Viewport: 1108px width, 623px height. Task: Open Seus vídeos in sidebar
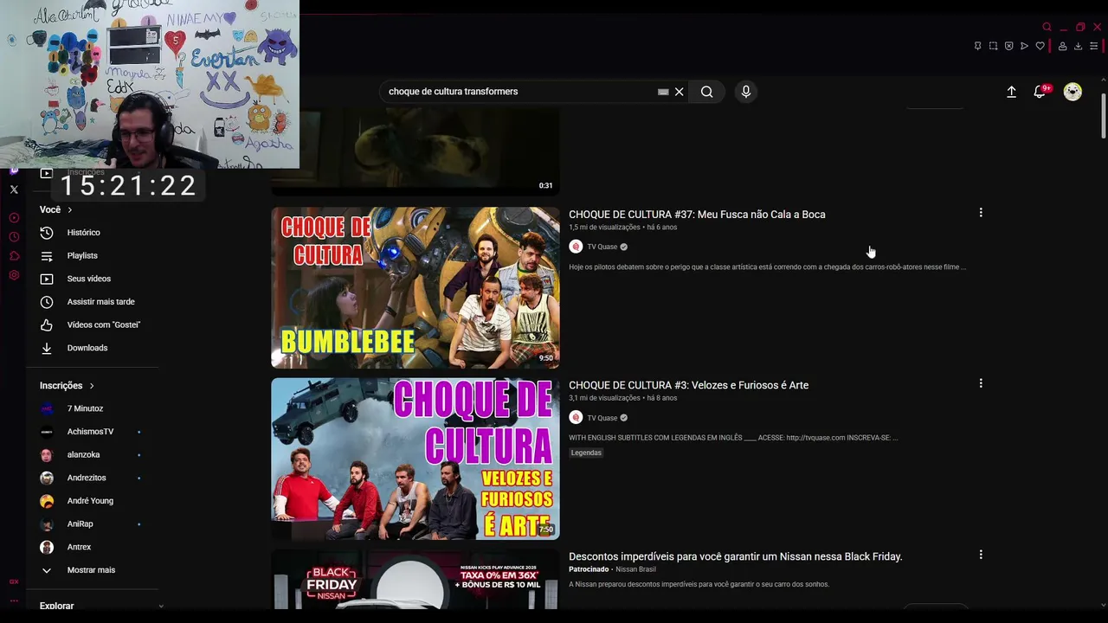(91, 279)
